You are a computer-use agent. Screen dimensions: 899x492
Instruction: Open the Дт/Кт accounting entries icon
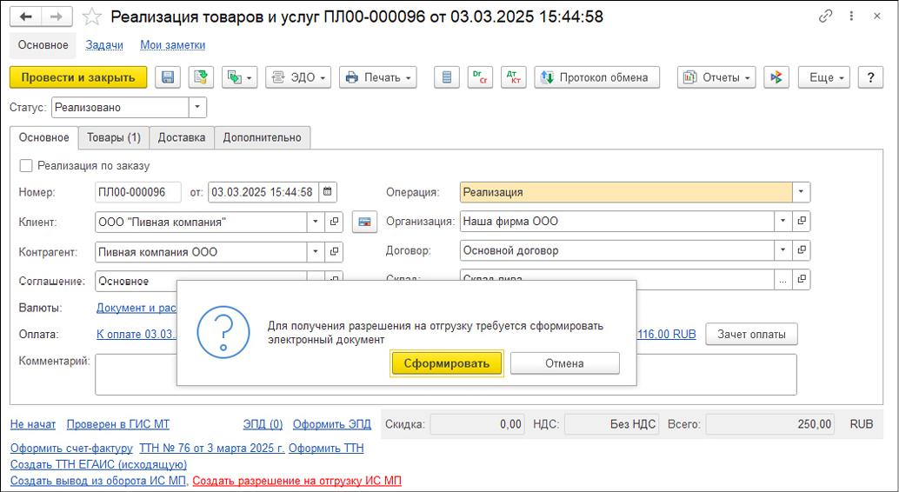[x=513, y=77]
